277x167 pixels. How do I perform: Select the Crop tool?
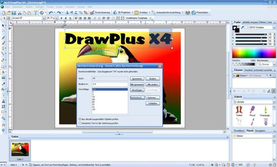[3, 106]
